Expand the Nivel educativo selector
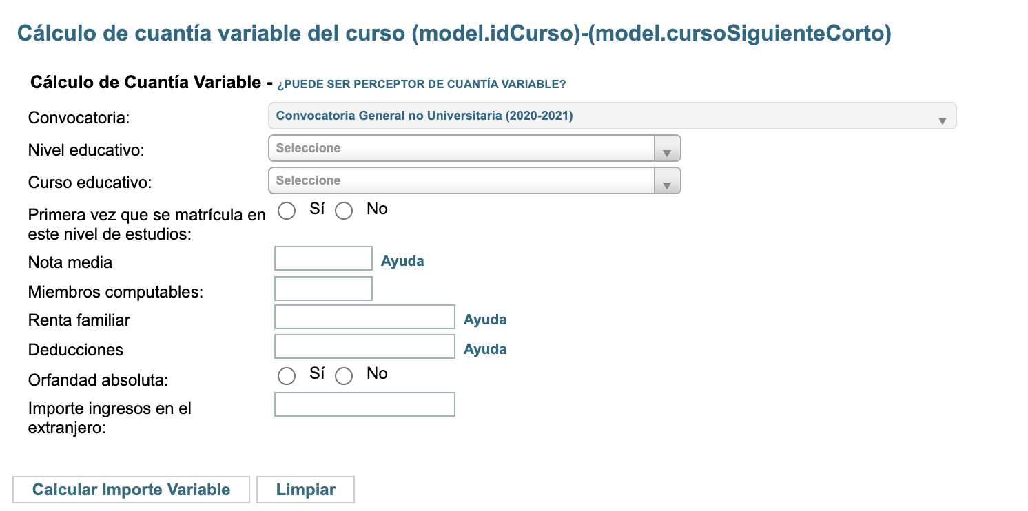This screenshot has height=511, width=1028. pyautogui.click(x=474, y=147)
